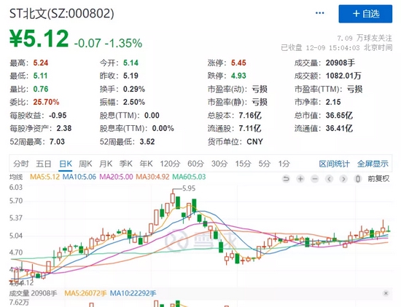This screenshot has height=307, width=401.
Task: Open 全屏显示 fullscreen chart view
Action: 373,164
